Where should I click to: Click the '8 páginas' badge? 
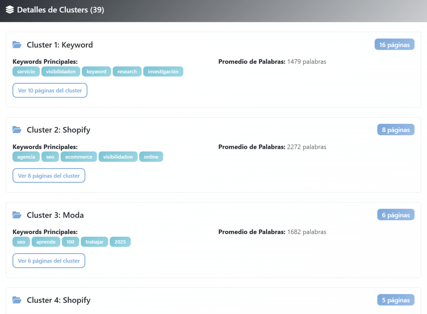pos(396,130)
